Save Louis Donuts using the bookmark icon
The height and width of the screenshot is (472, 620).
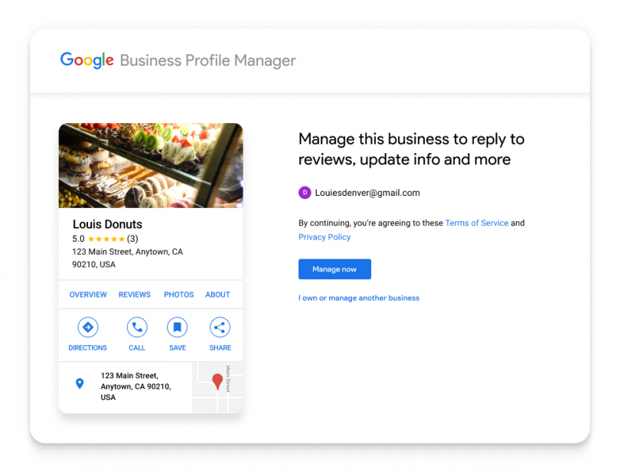[177, 327]
